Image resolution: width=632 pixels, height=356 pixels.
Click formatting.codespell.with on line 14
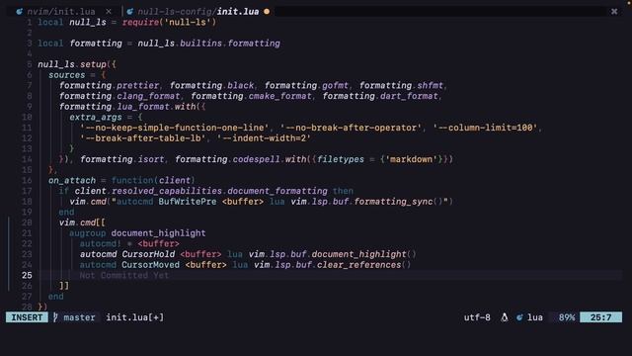[240, 159]
